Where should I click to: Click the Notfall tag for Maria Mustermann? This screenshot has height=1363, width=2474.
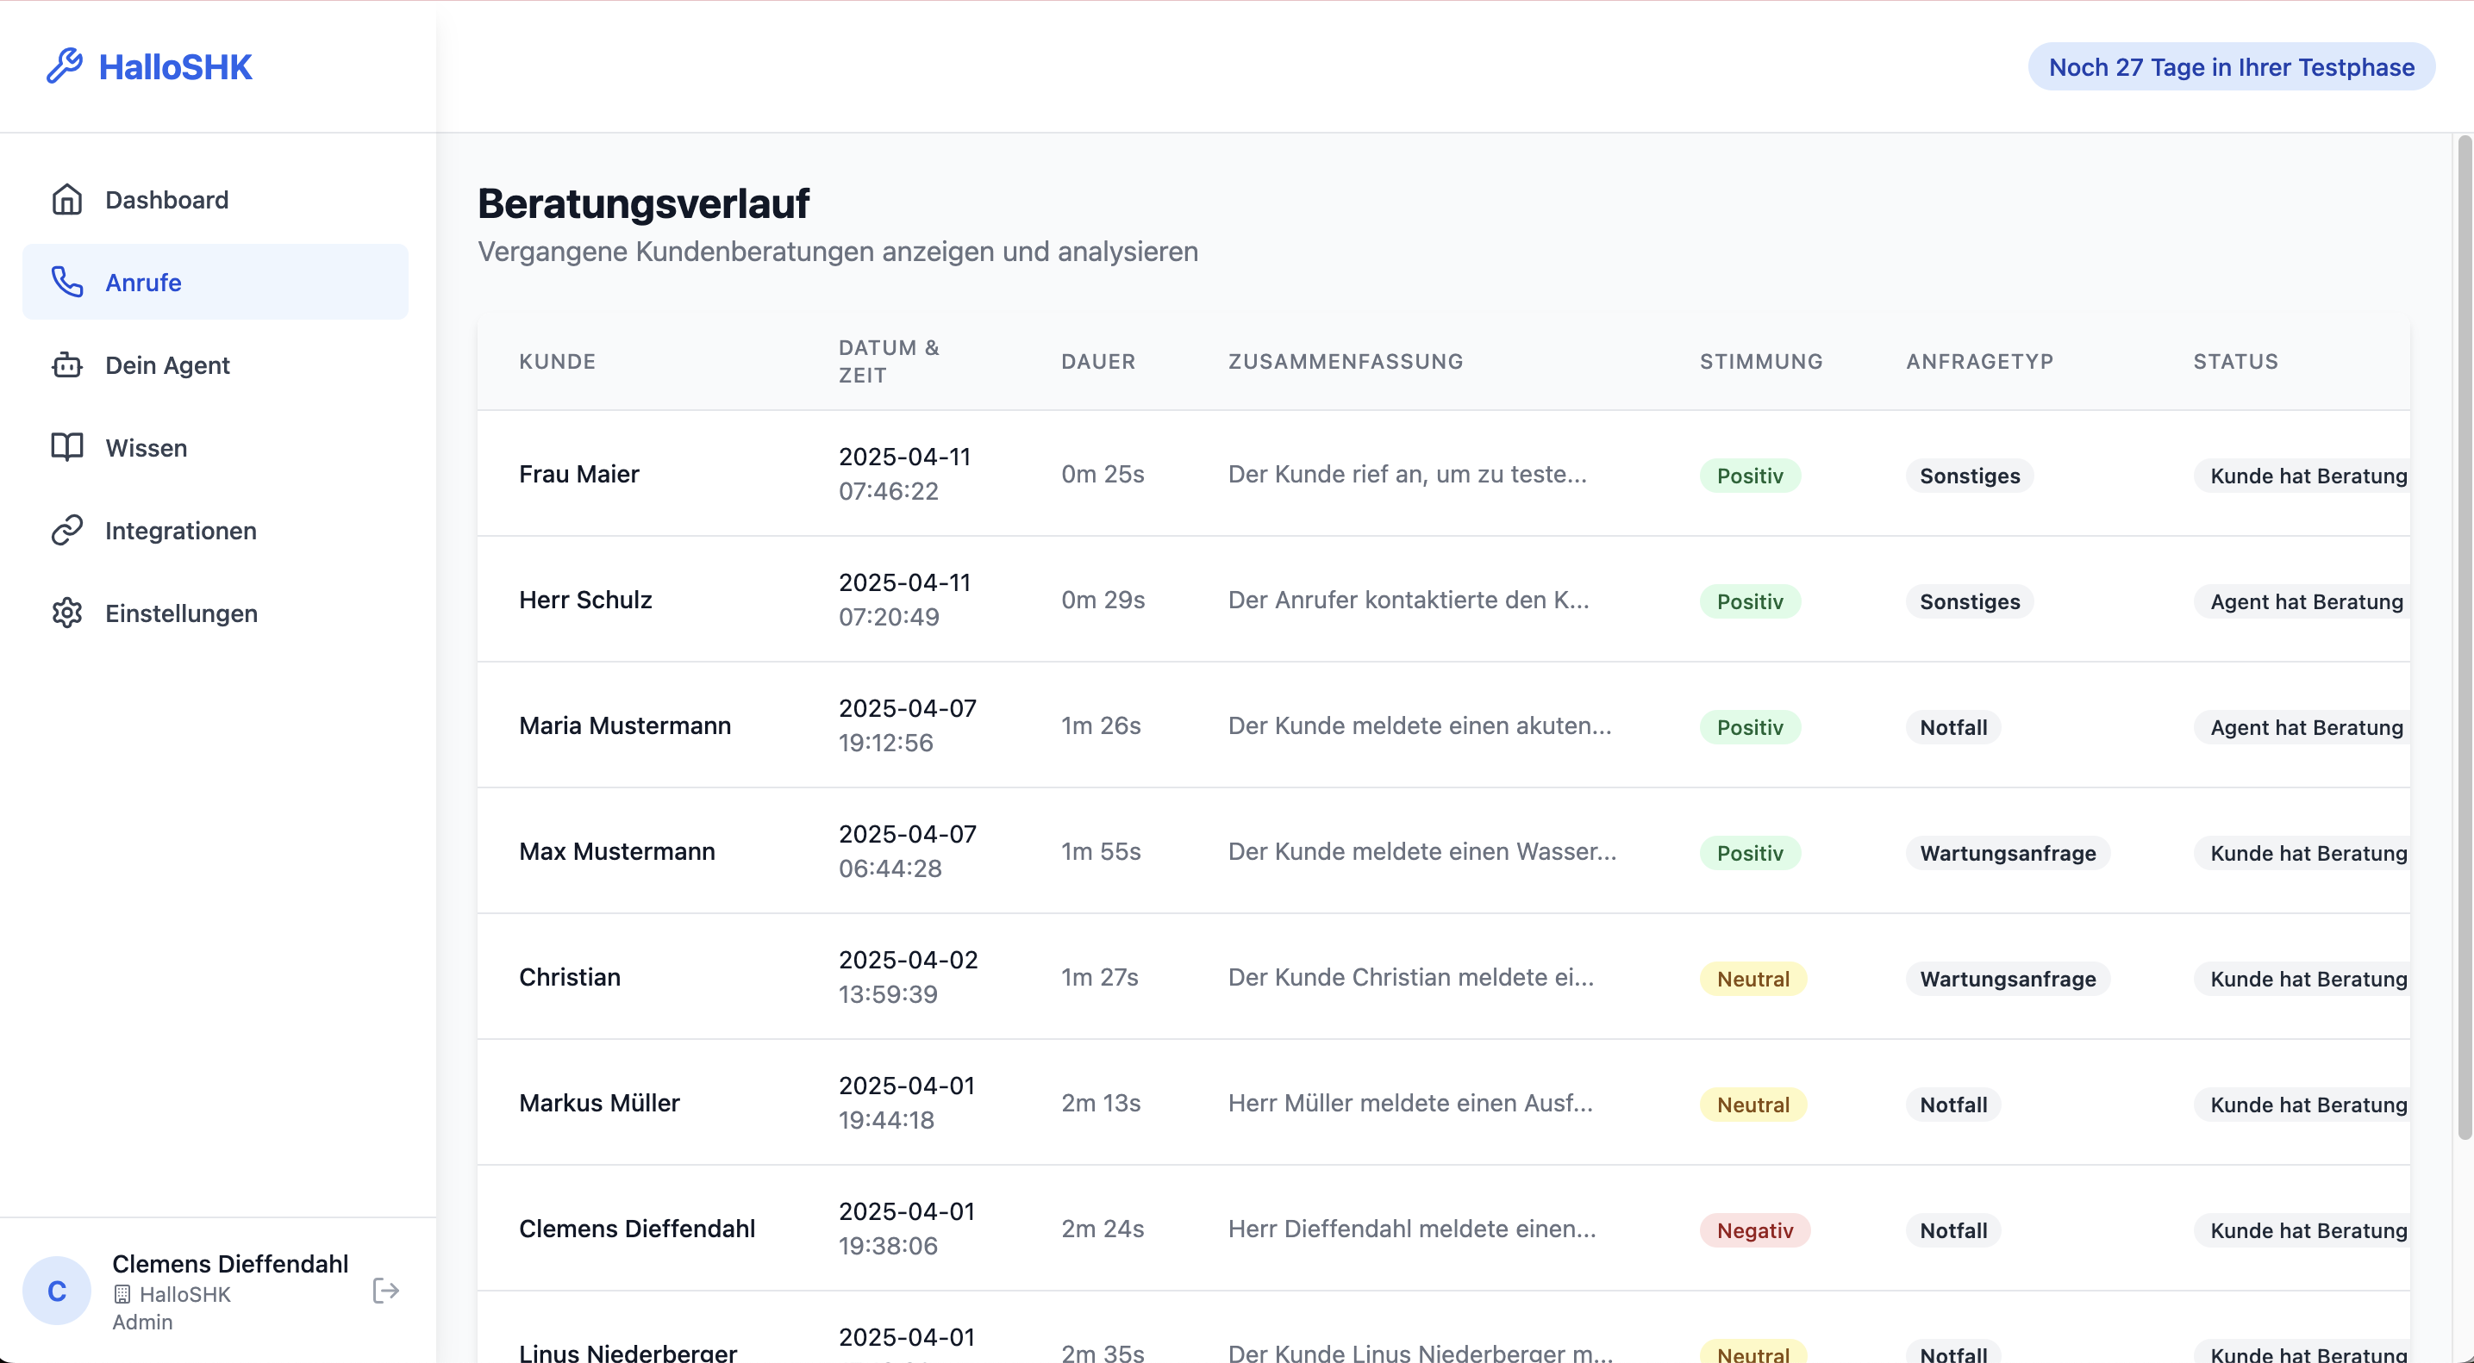coord(1953,726)
